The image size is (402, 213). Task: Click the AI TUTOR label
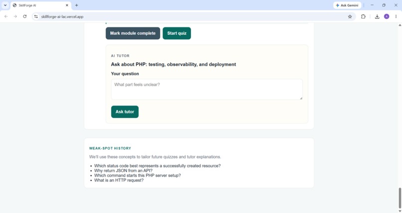(120, 56)
